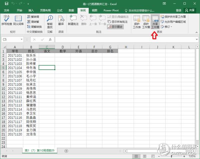The height and width of the screenshot is (159, 200).
Task: Toggle 显示所有批注
Action: pos(117,22)
